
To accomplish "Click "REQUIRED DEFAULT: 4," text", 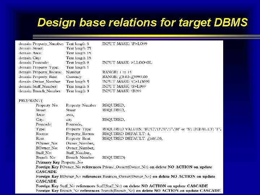I will click(x=126, y=134).
